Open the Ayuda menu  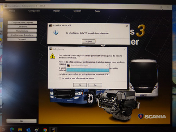(98, 11)
